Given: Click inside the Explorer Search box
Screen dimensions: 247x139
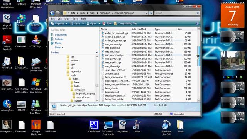Looking at the screenshot, I should (175, 13).
